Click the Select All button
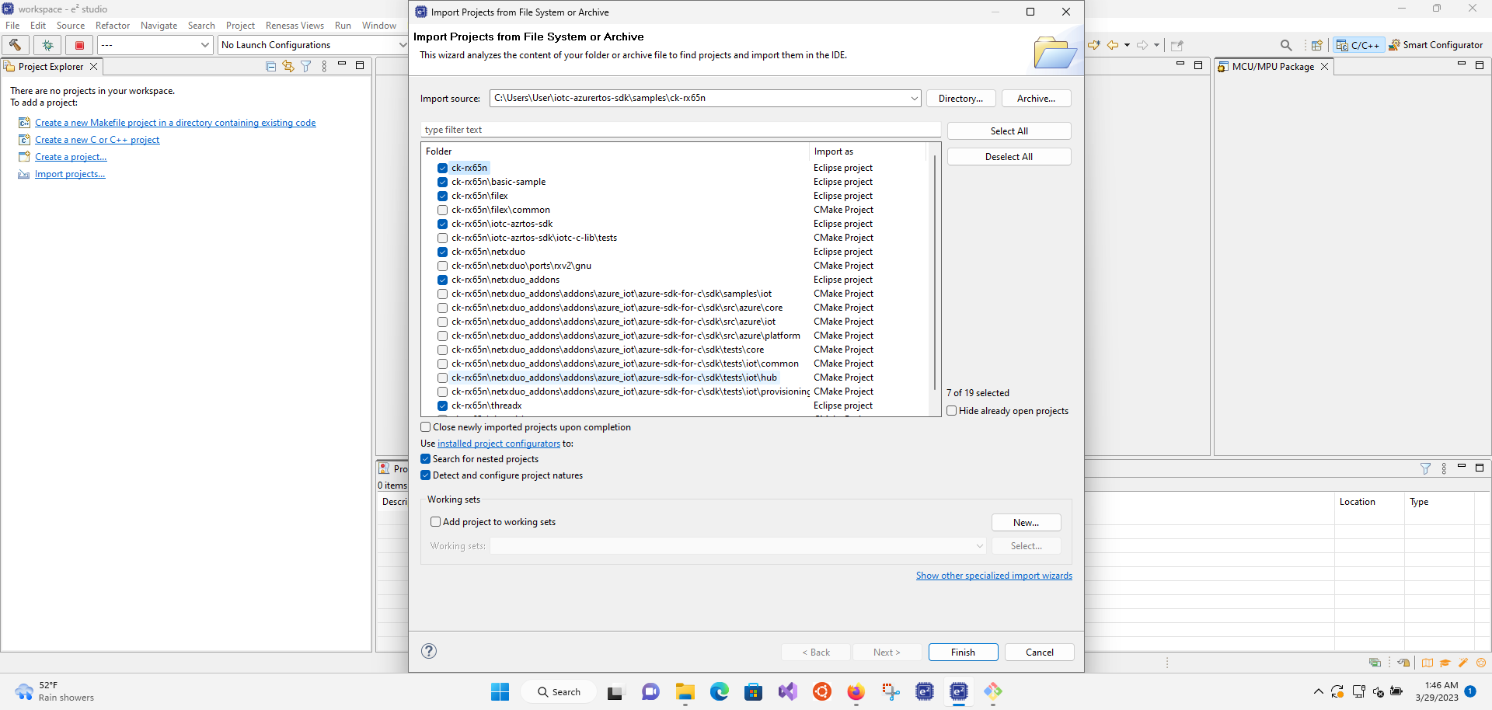The image size is (1492, 710). (1009, 131)
